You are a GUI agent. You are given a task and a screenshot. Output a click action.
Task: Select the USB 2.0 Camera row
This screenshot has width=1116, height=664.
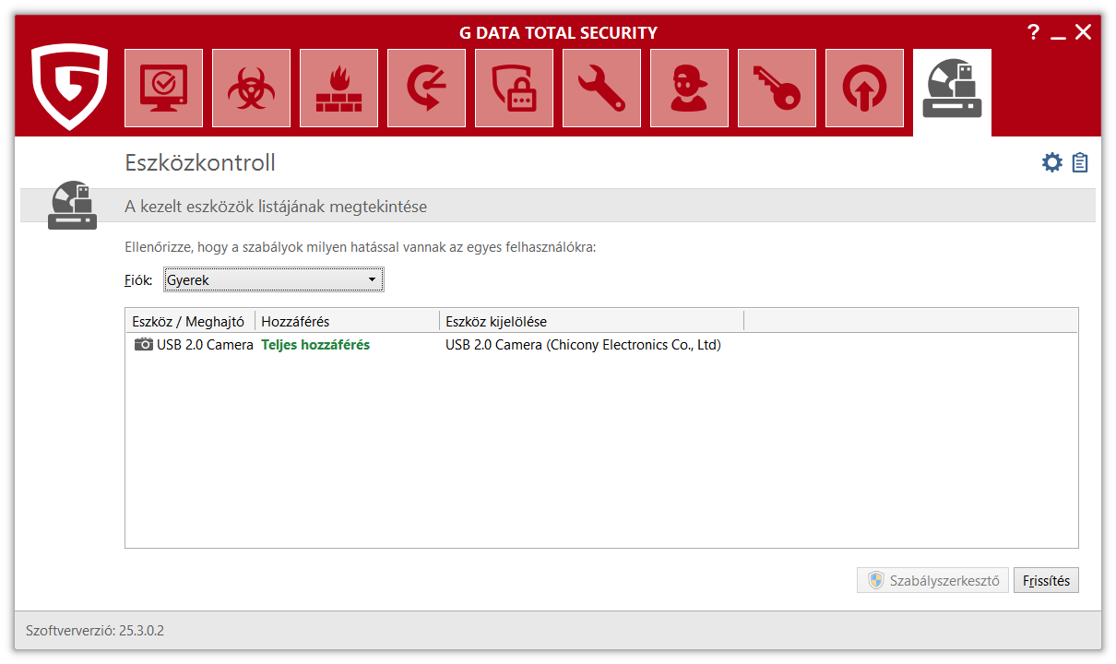click(601, 345)
